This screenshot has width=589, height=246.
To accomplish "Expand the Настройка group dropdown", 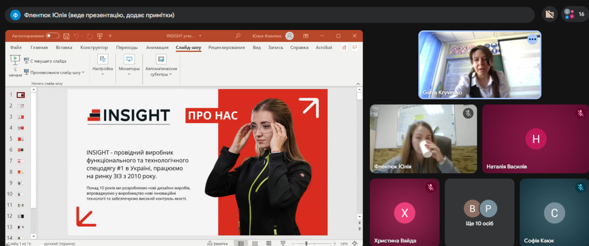I will (x=103, y=64).
